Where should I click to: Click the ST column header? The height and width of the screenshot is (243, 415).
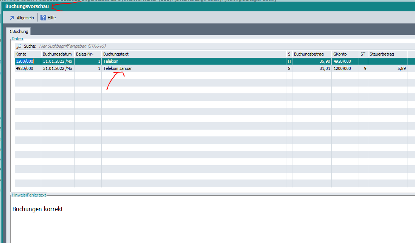363,54
